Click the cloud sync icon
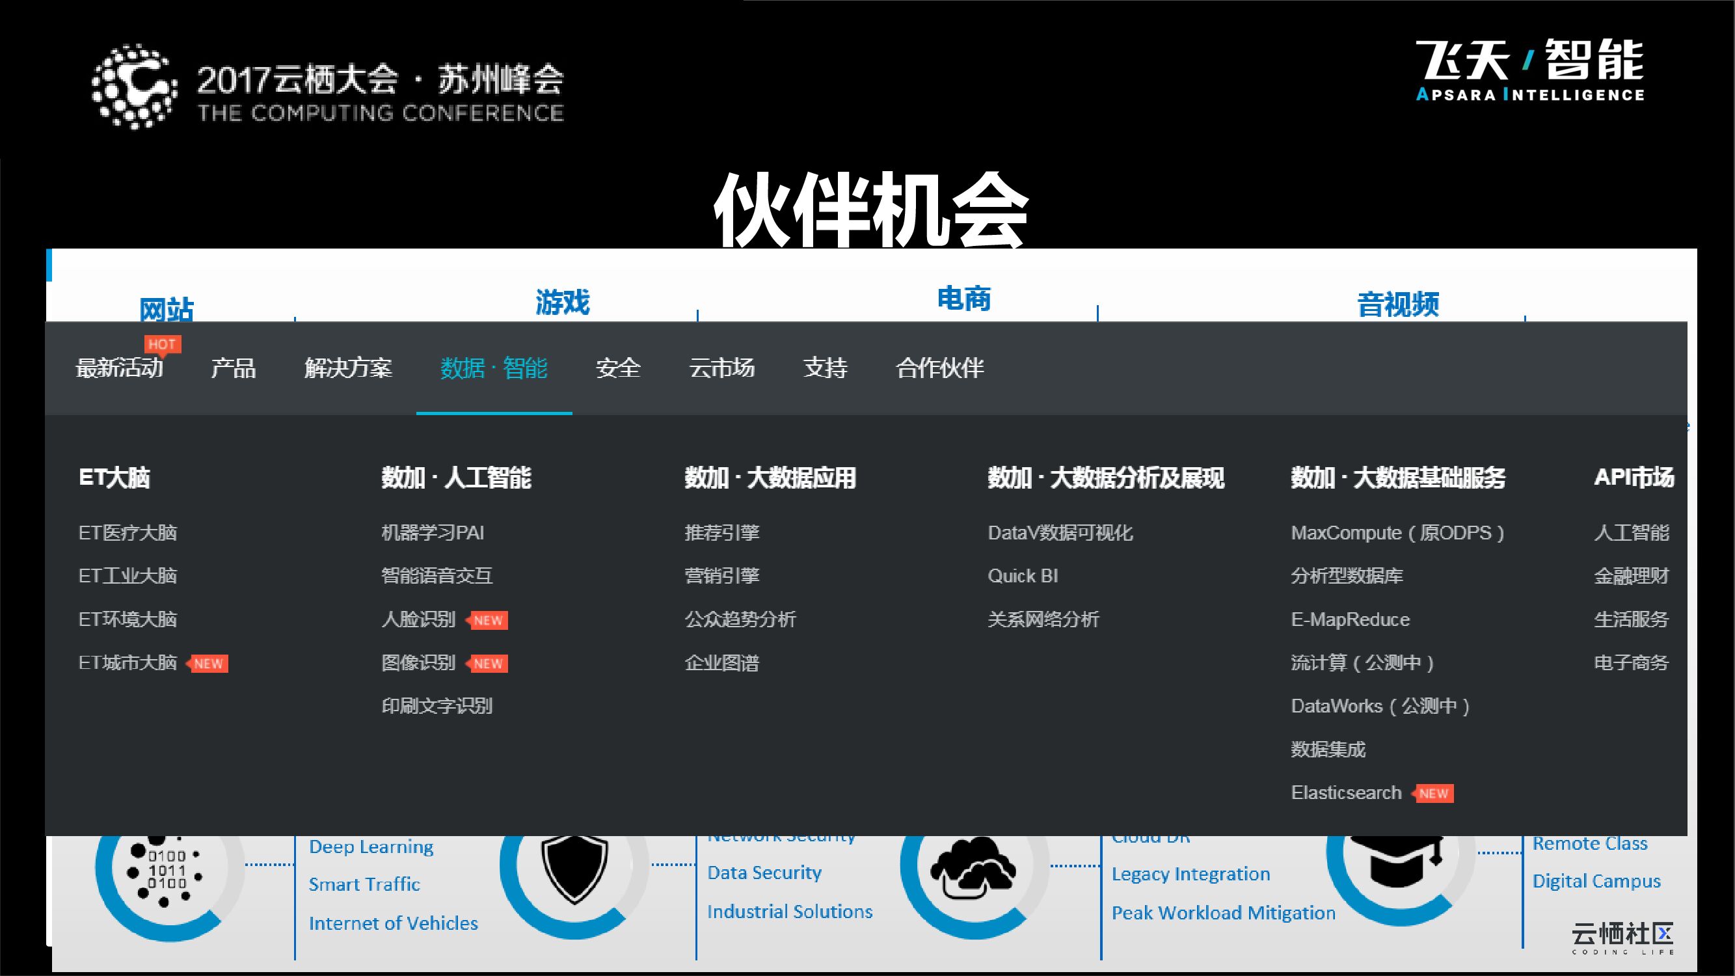1735x976 pixels. tap(973, 869)
